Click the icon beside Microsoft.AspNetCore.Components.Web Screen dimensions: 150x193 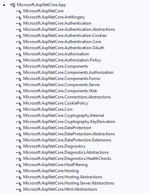(x=19, y=91)
